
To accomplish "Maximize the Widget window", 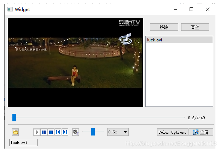I will pyautogui.click(x=191, y=9).
